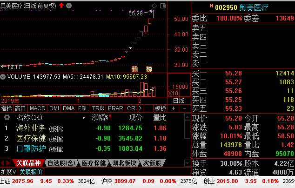This screenshot has height=188, width=295.
Task: Click the X10 volume scale label
Action: [173, 94]
